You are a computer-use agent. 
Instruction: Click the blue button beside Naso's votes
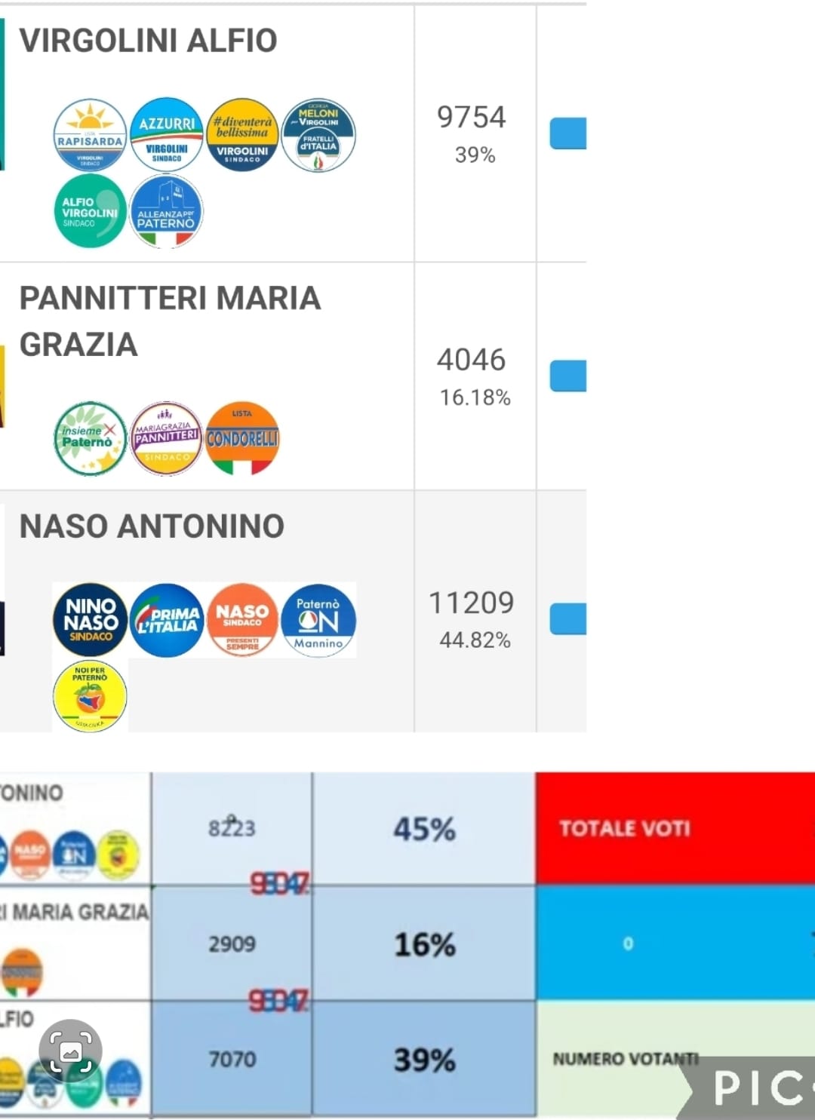click(x=568, y=619)
